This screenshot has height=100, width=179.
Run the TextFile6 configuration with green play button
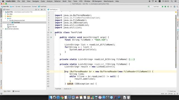(162, 7)
